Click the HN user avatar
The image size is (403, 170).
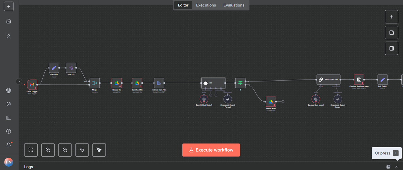(x=9, y=162)
